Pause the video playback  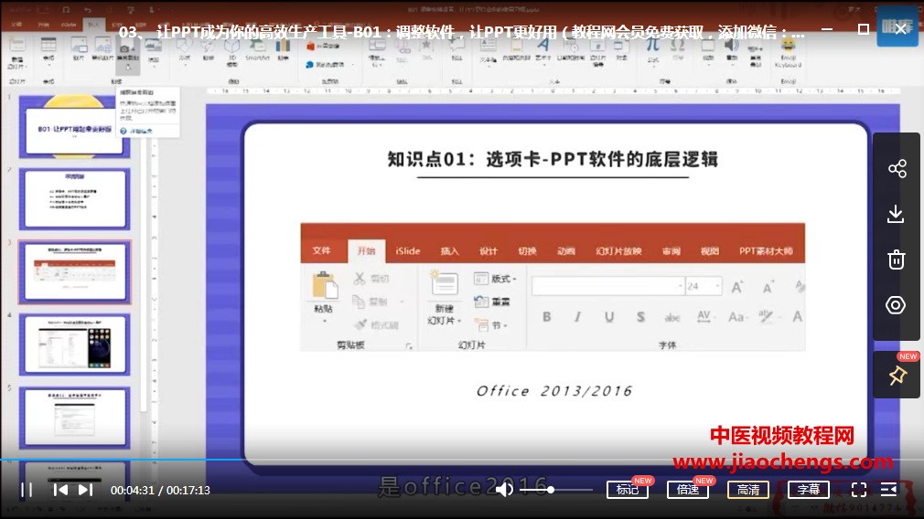point(27,490)
